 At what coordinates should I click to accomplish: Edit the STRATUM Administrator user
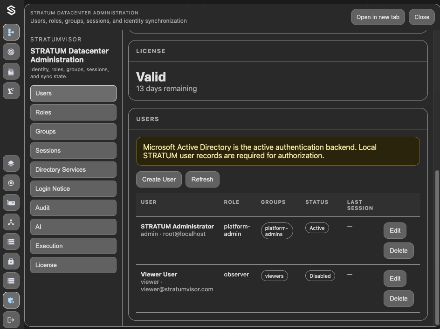(x=395, y=231)
